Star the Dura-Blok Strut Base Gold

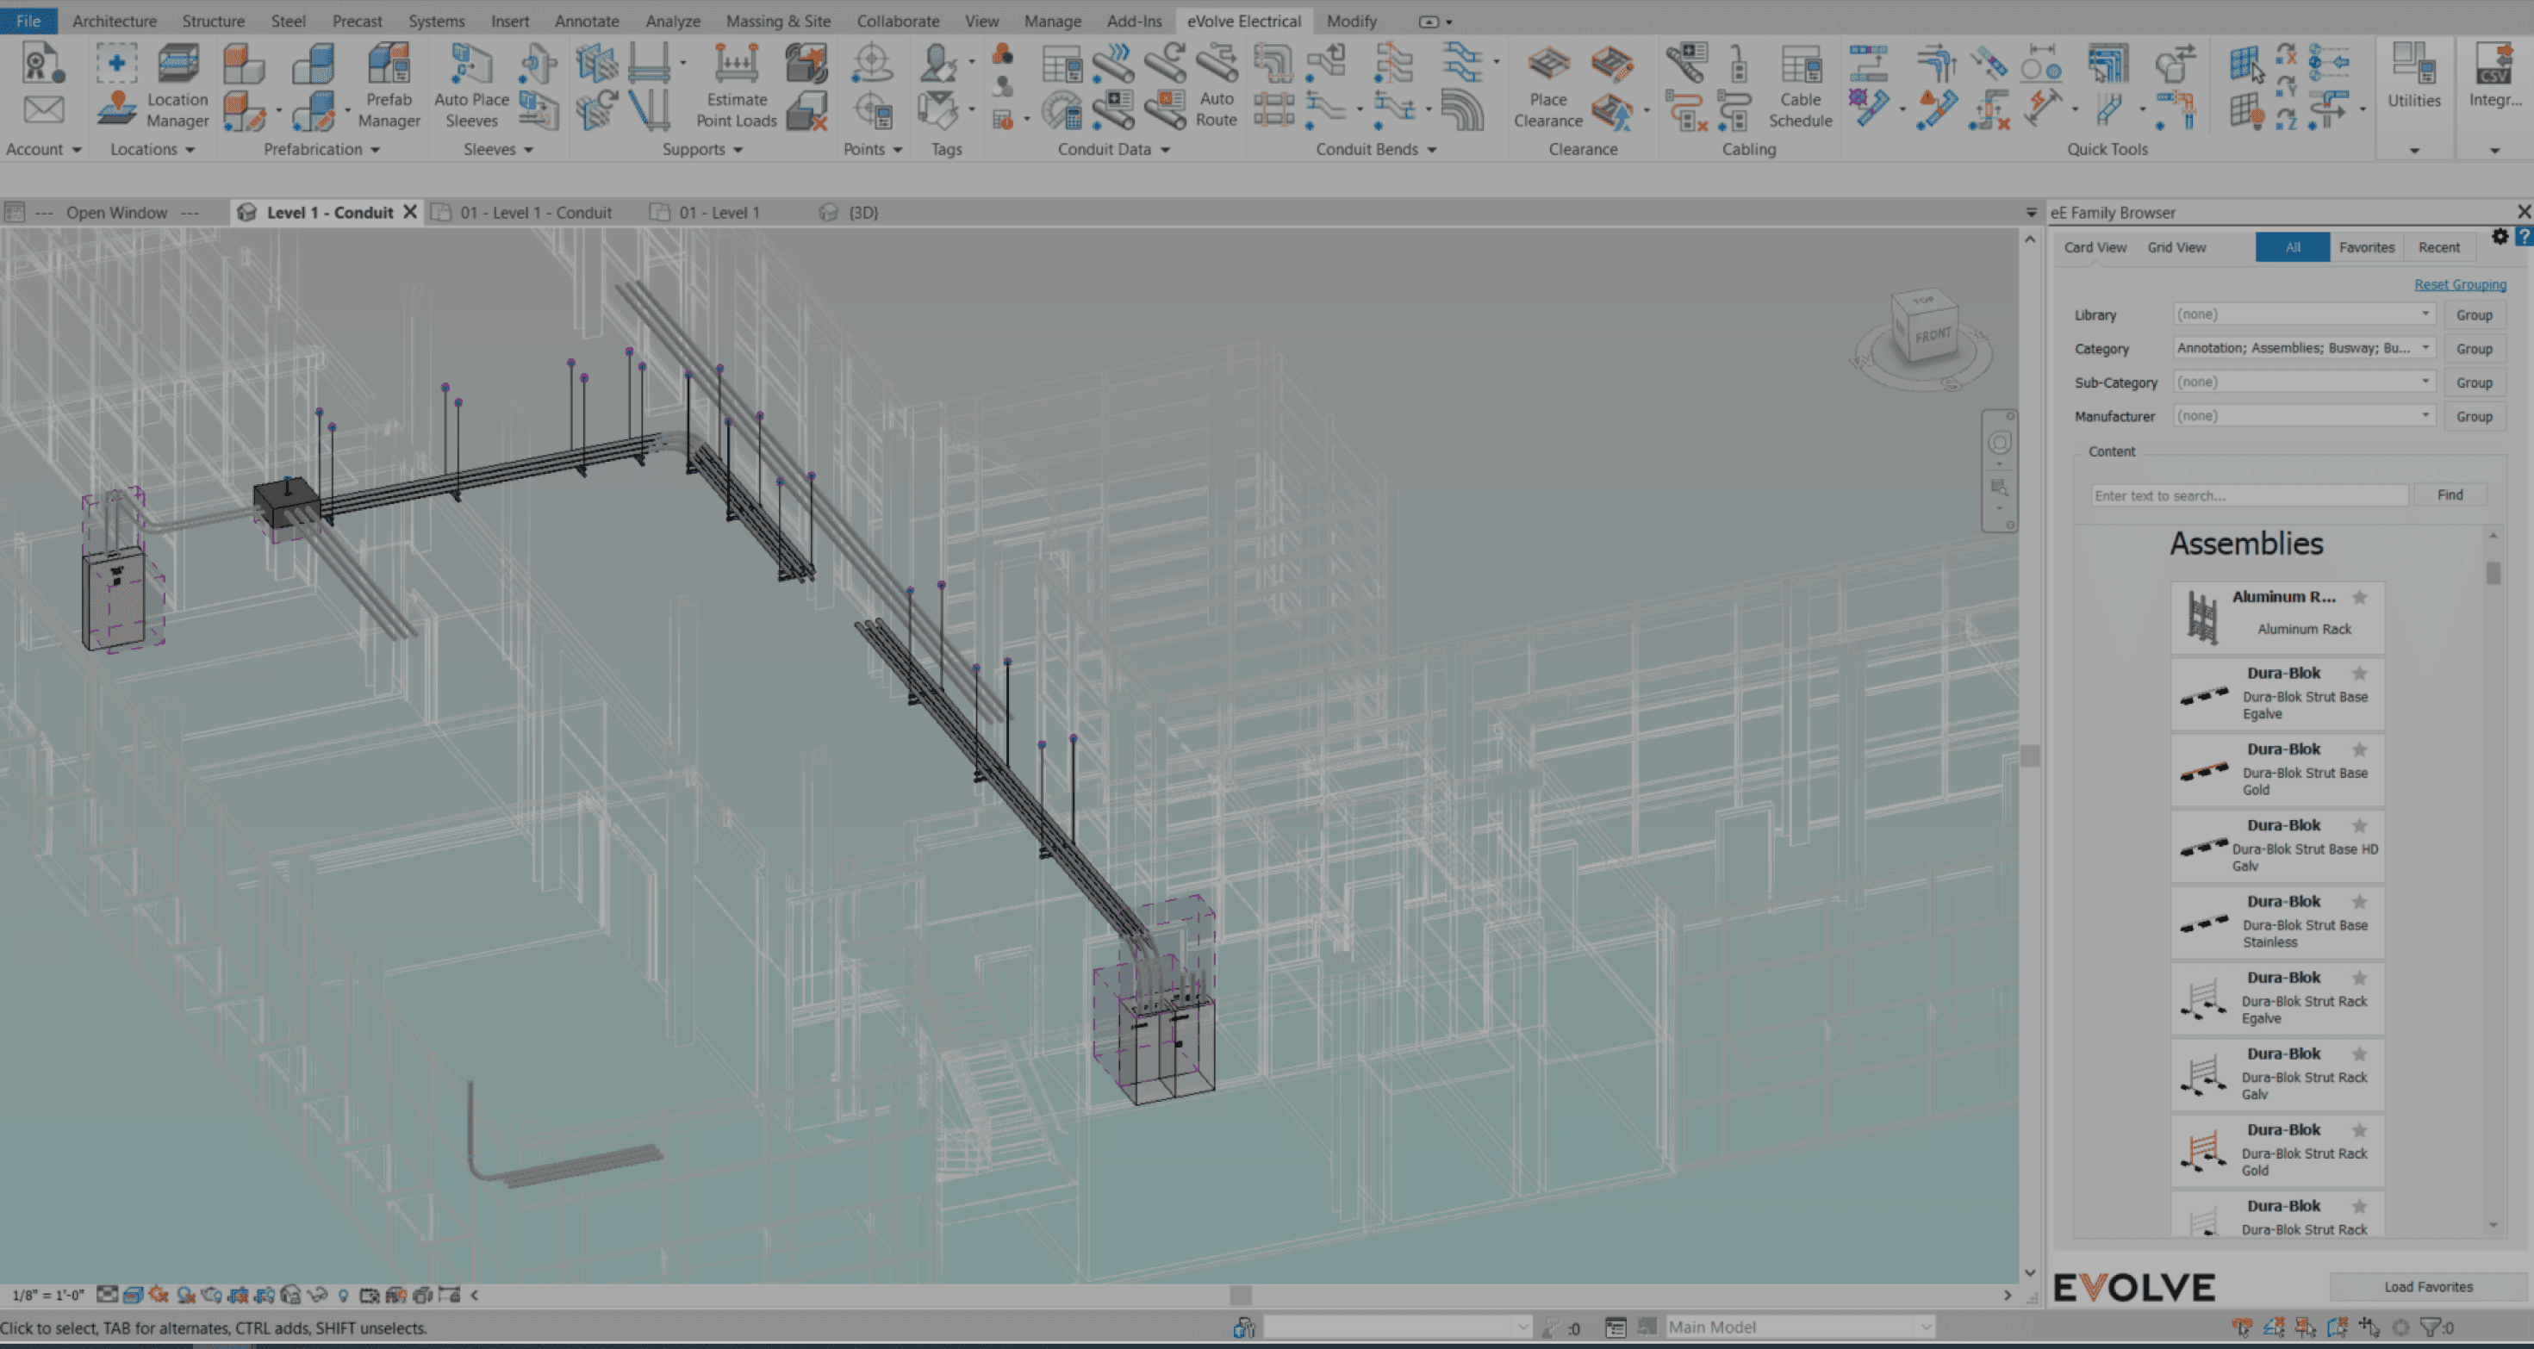tap(2359, 749)
